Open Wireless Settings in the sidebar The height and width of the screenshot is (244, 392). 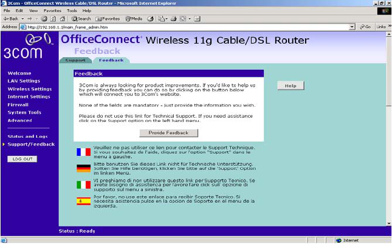tap(30, 89)
